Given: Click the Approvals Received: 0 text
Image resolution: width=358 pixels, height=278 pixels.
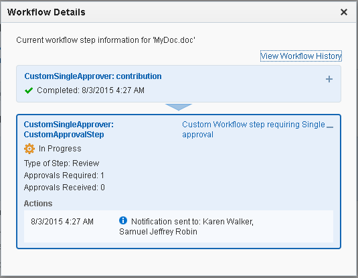Looking at the screenshot, I should [x=64, y=188].
